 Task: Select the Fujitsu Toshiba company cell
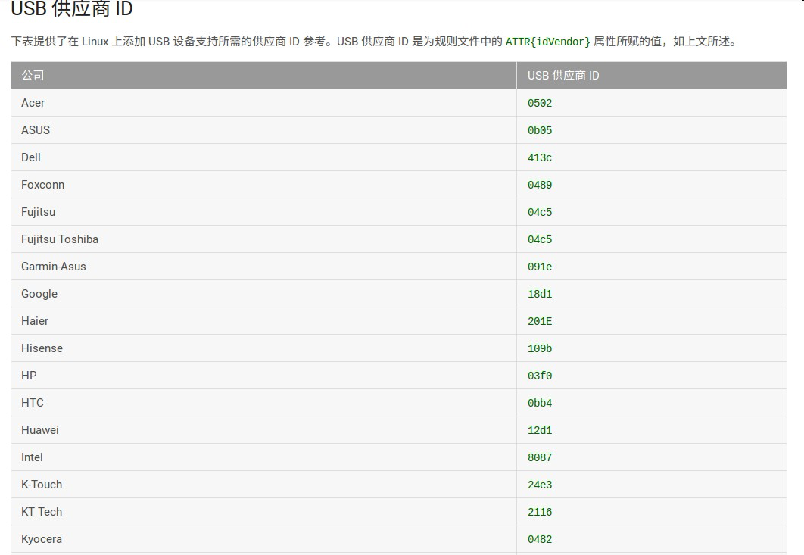click(x=263, y=239)
